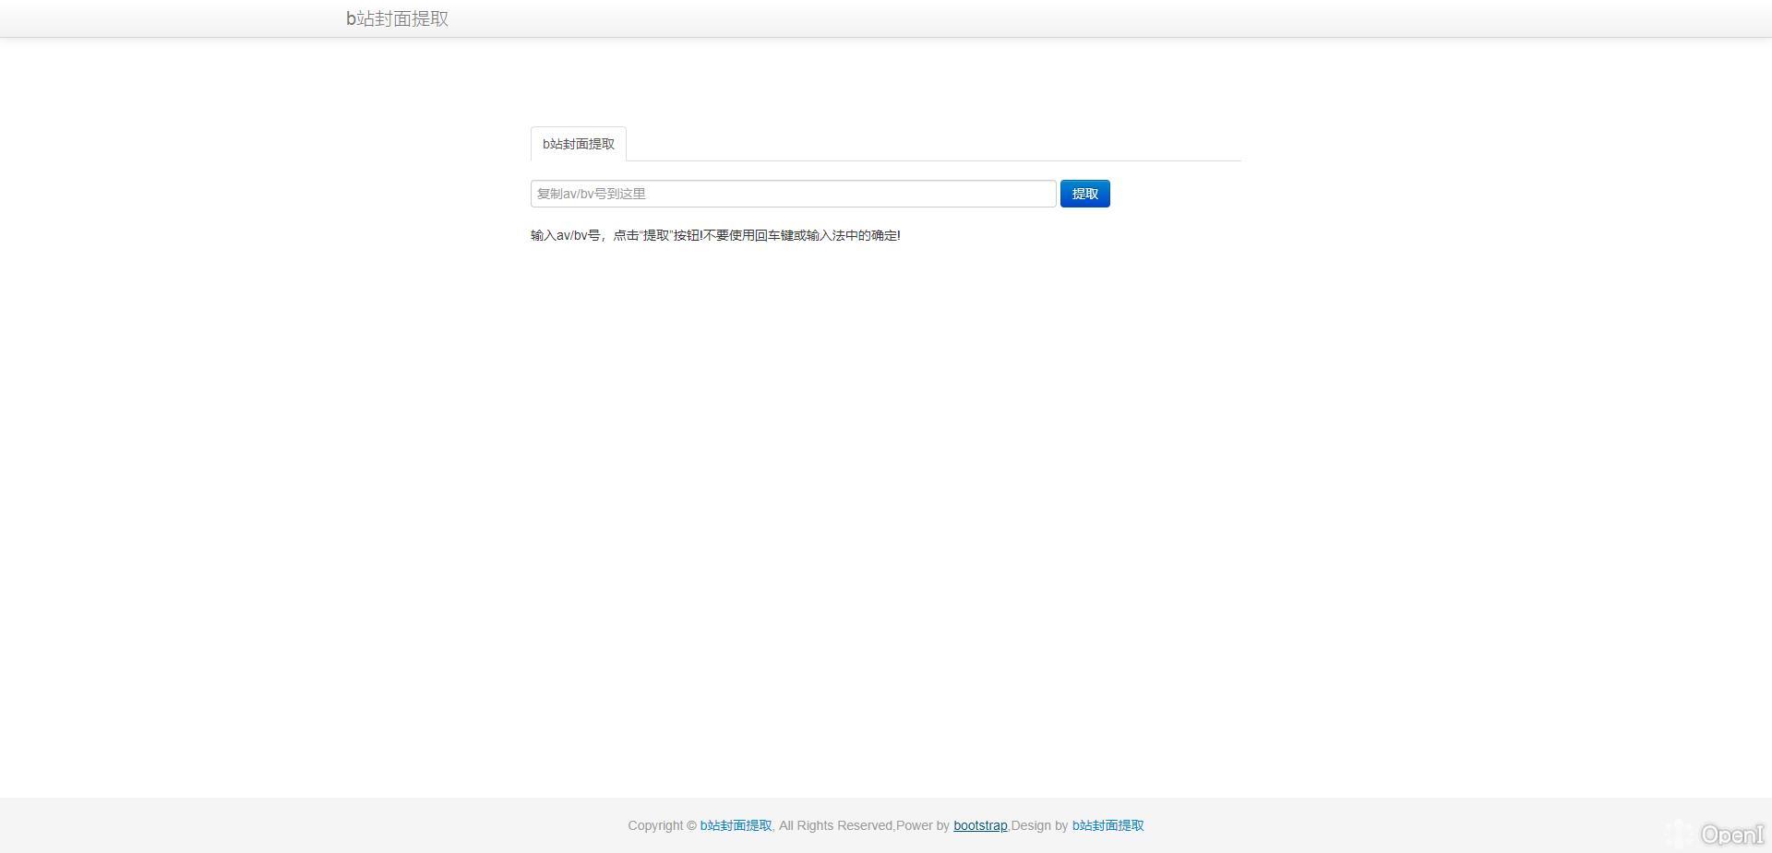The image size is (1772, 853).
Task: Click the All Rights Reserved footer text
Action: click(835, 825)
